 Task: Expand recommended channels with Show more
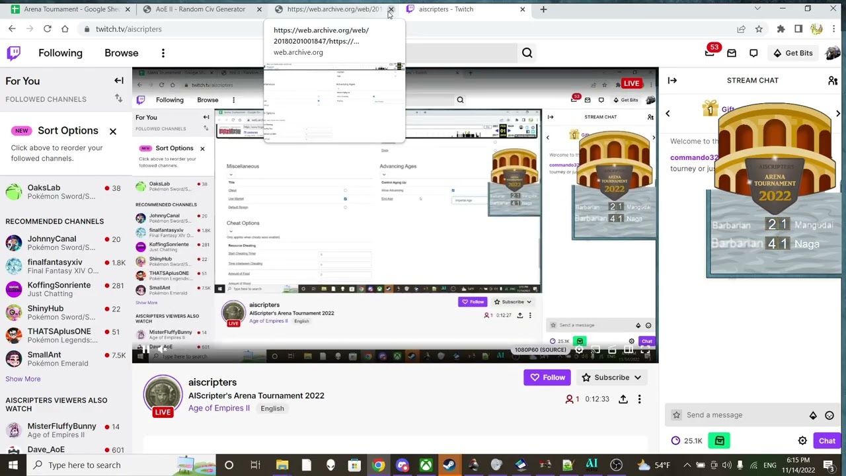tap(23, 379)
